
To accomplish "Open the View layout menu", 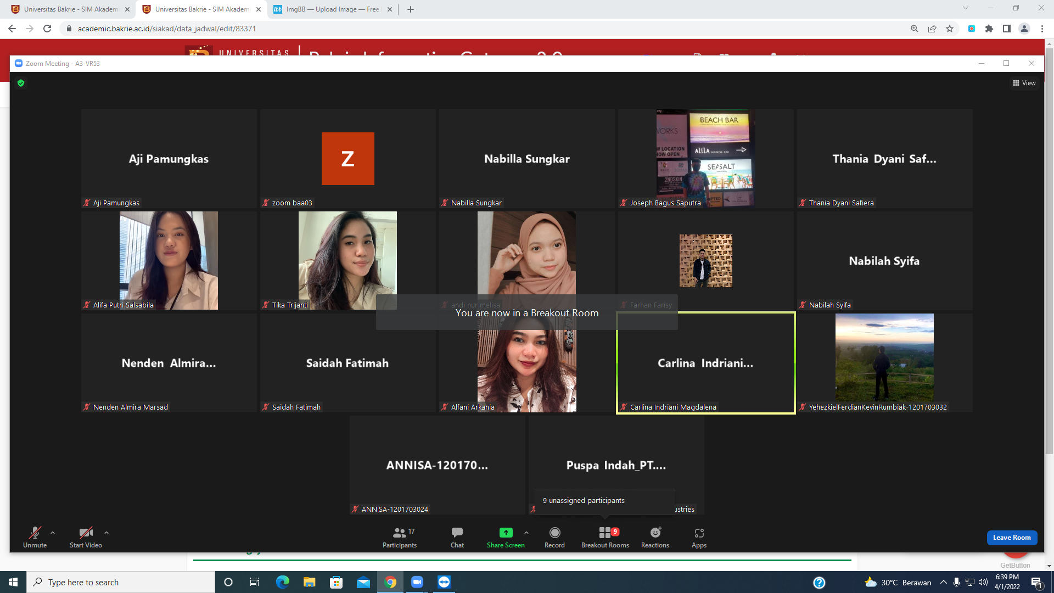I will pyautogui.click(x=1024, y=83).
